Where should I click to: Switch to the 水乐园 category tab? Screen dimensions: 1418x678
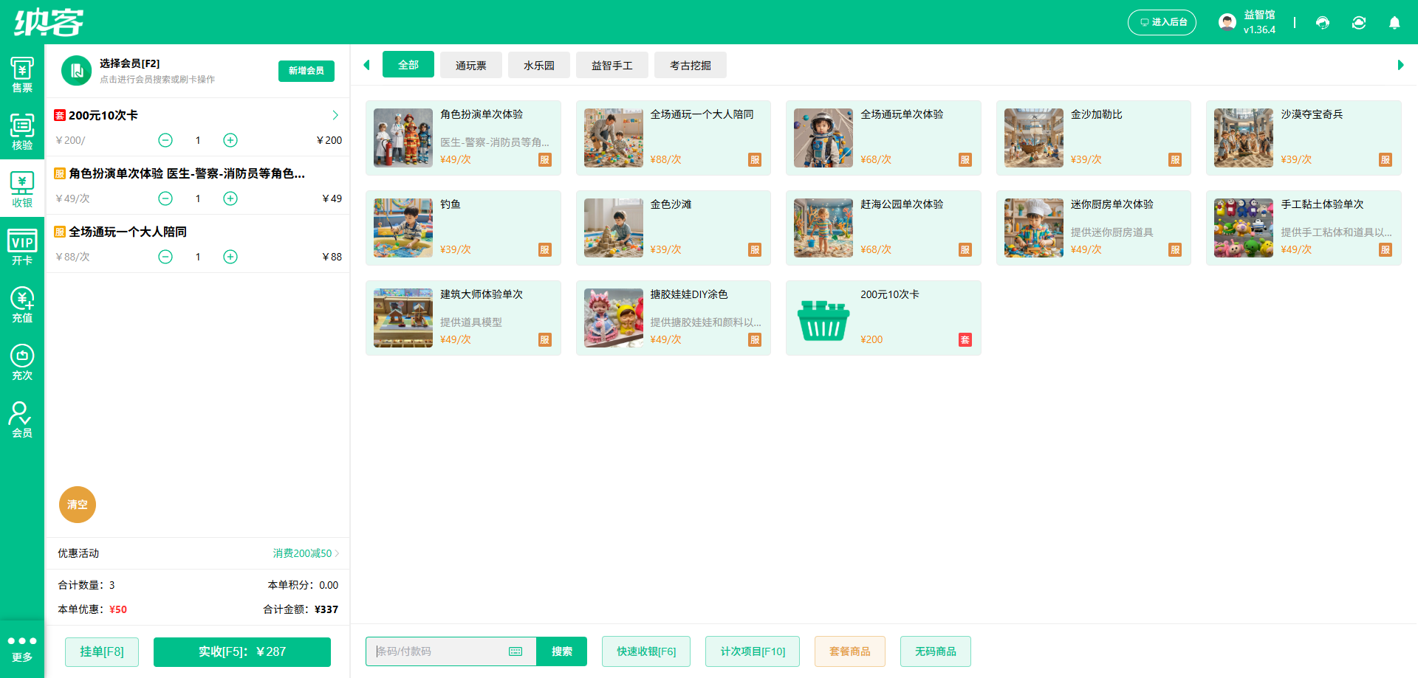(539, 65)
